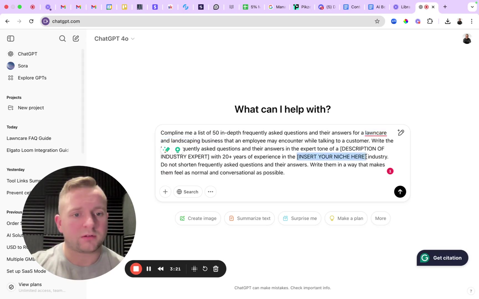Click the plus attach button
The height and width of the screenshot is (299, 479).
pos(165,192)
